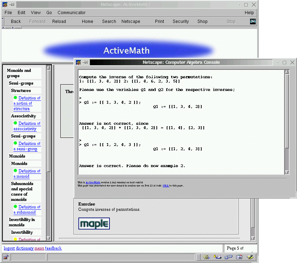This screenshot has width=297, height=263.
Task: Click the Netscape N logo throbber
Action: tap(253, 21)
